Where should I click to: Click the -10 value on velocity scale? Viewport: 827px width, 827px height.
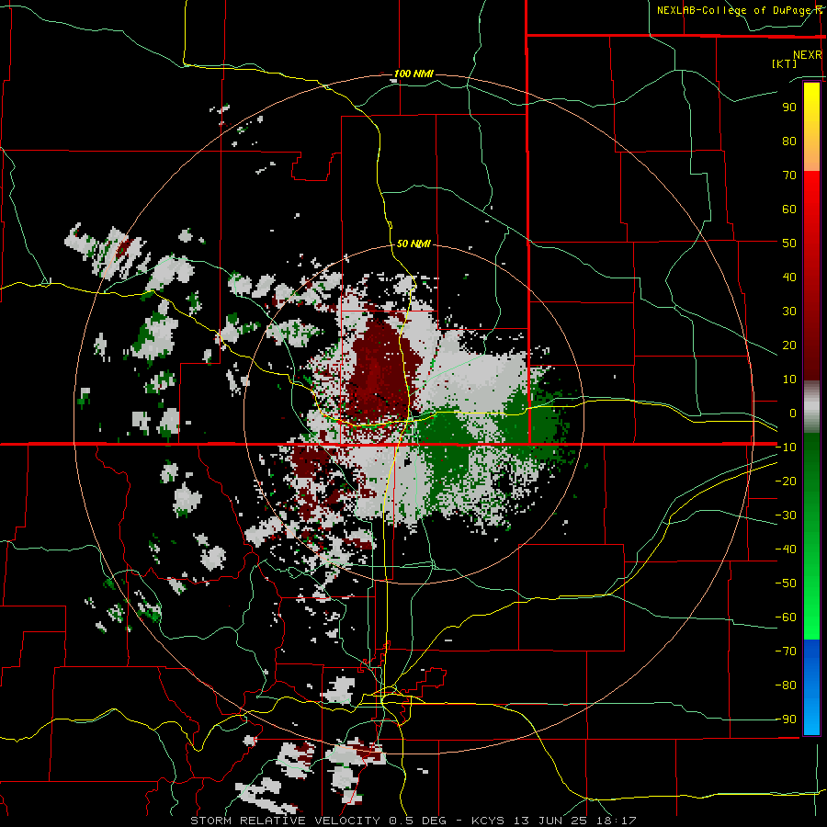point(786,447)
